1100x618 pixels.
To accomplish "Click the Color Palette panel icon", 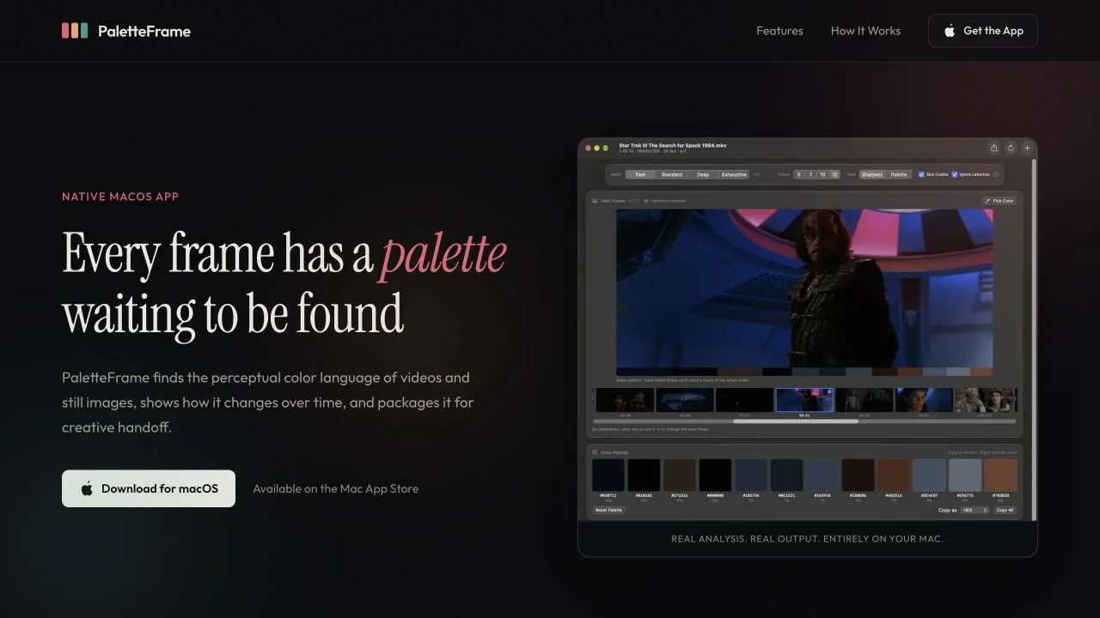I will click(x=595, y=452).
